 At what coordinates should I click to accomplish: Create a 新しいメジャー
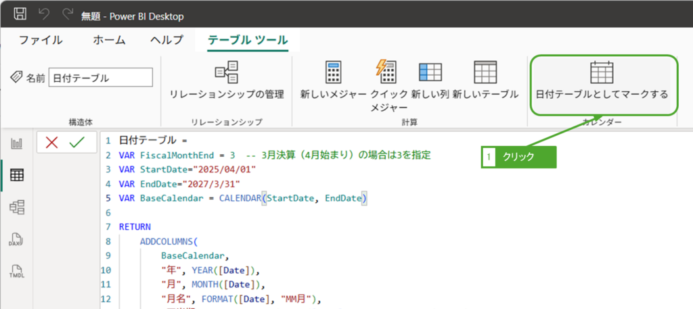coord(334,80)
